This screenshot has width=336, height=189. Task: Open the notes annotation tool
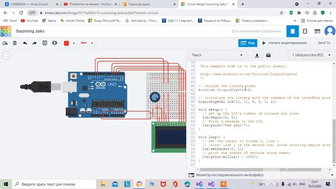[x=45, y=43]
